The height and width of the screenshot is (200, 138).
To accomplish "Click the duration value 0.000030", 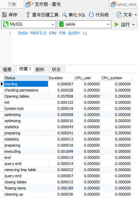I will tap(65, 194).
